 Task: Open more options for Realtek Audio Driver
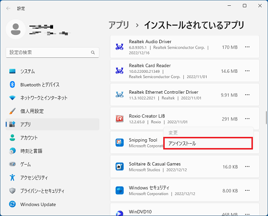247,47
